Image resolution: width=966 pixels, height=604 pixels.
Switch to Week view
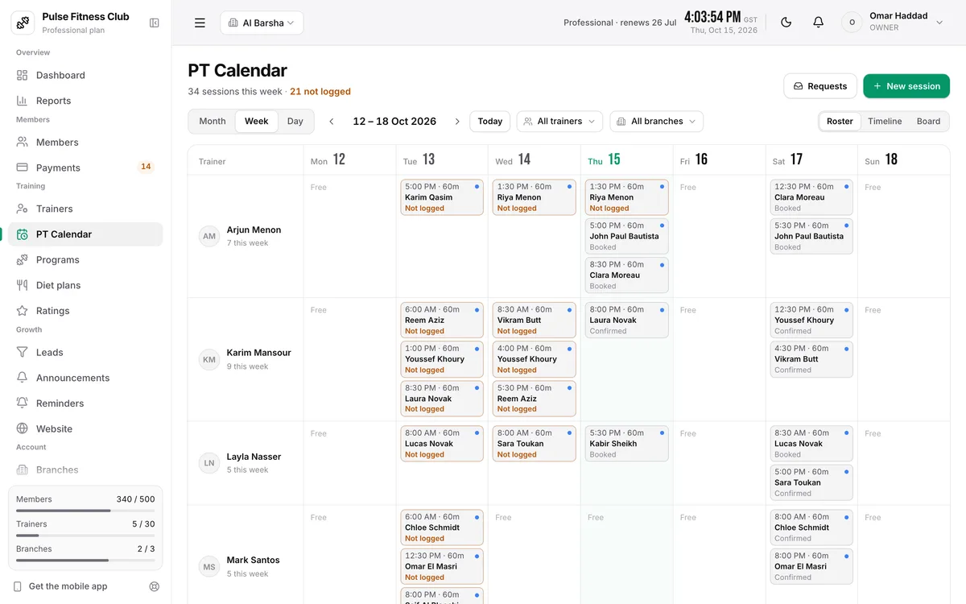(257, 122)
